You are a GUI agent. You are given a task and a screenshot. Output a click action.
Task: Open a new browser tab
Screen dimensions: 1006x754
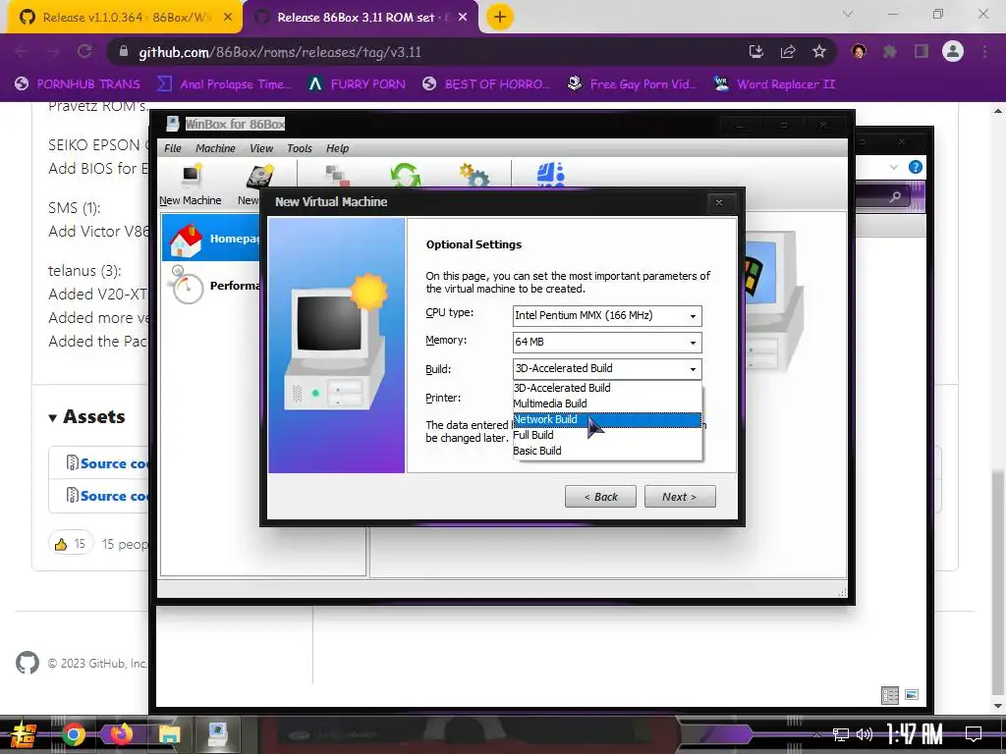point(500,18)
